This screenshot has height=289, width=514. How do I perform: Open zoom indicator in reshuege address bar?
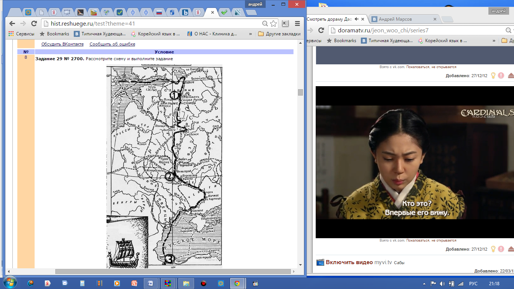(x=265, y=24)
